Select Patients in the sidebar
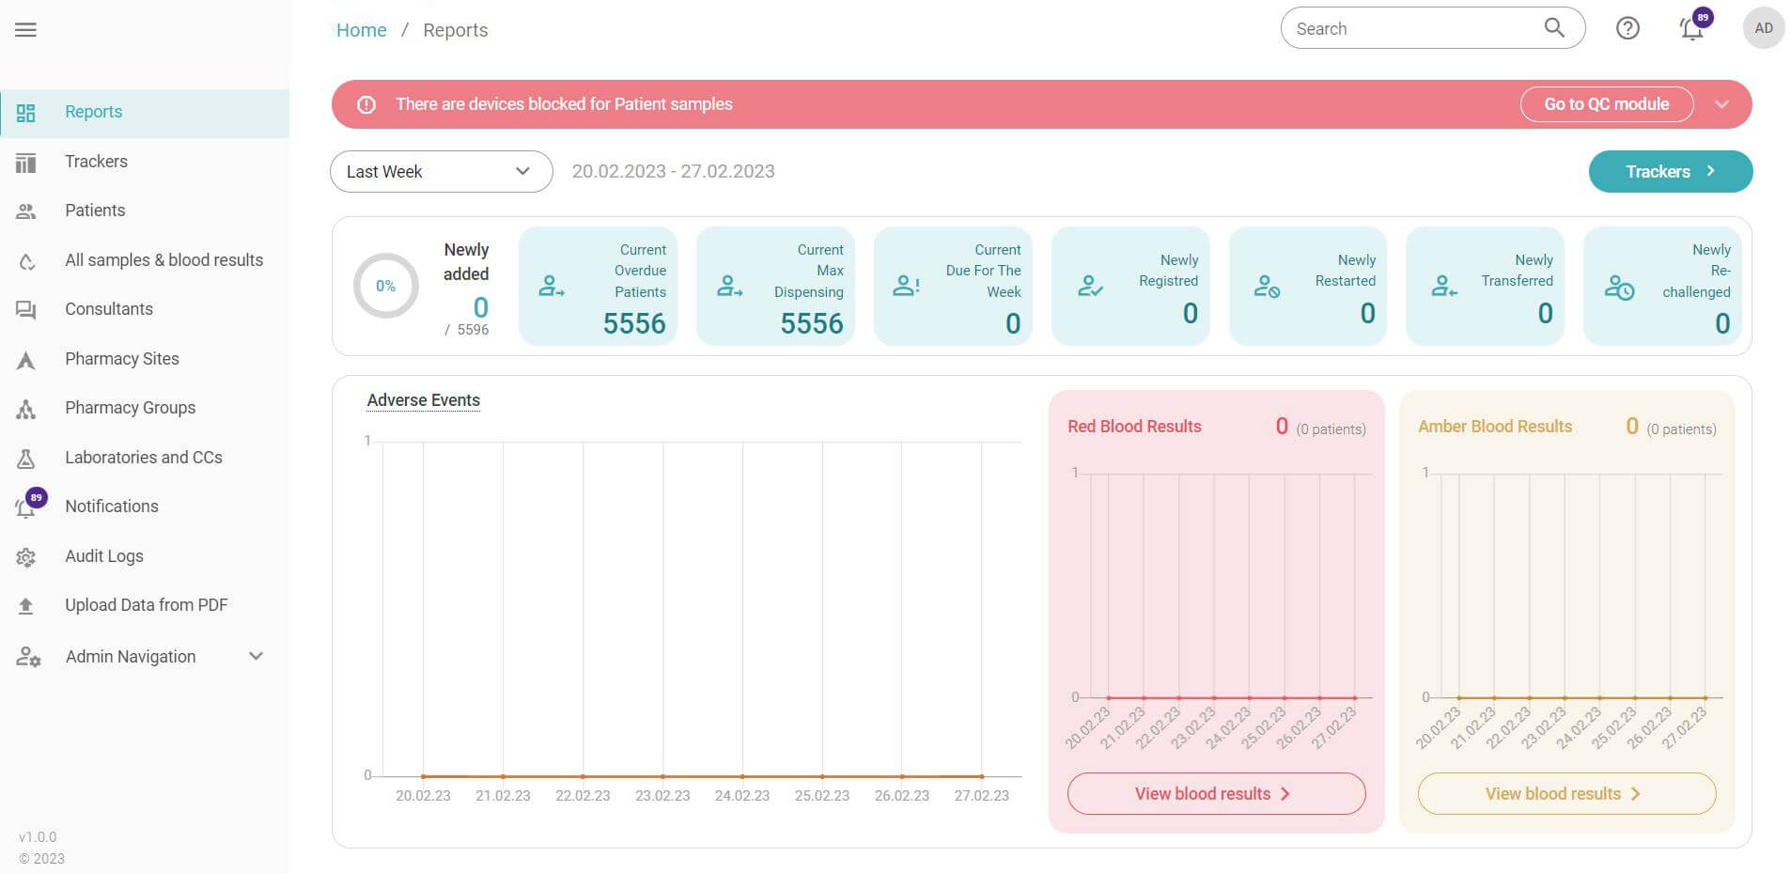 click(x=145, y=210)
